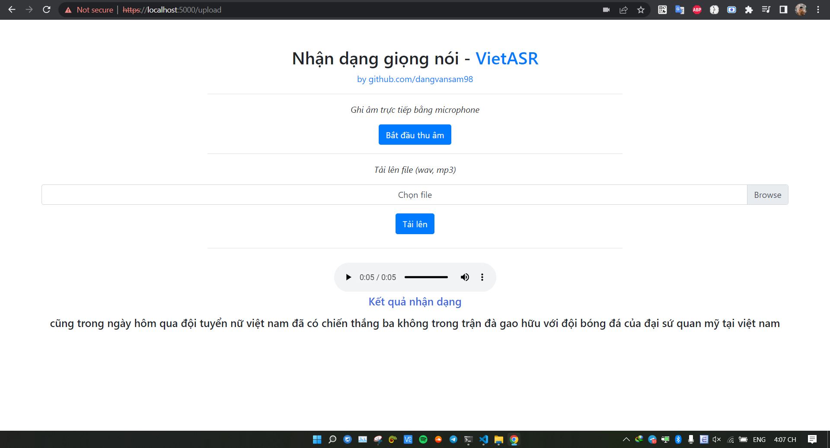Open the 4:07 CH clock flyout
This screenshot has height=448, width=830.
tap(785, 439)
